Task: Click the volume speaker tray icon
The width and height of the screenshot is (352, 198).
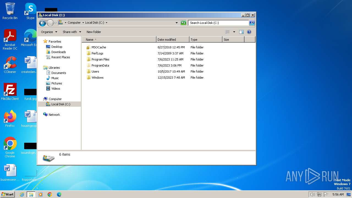Action: click(x=312, y=194)
